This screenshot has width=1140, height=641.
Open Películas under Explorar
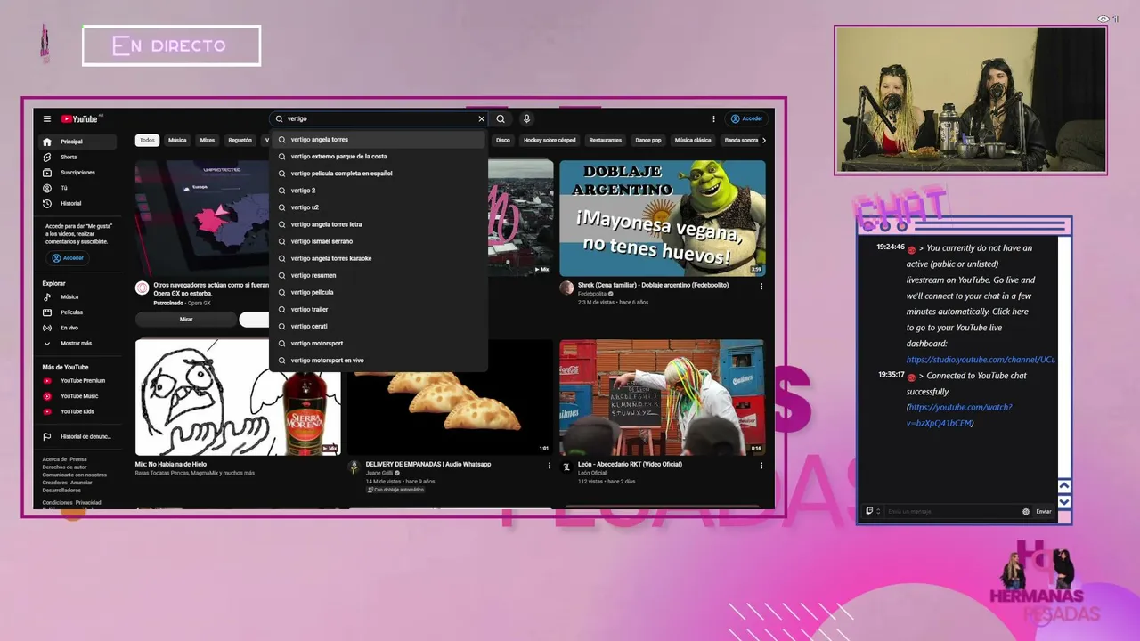[78, 312]
